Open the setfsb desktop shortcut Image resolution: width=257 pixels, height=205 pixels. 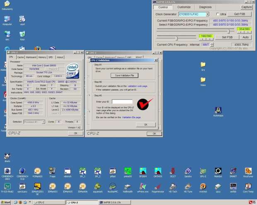coord(233,186)
